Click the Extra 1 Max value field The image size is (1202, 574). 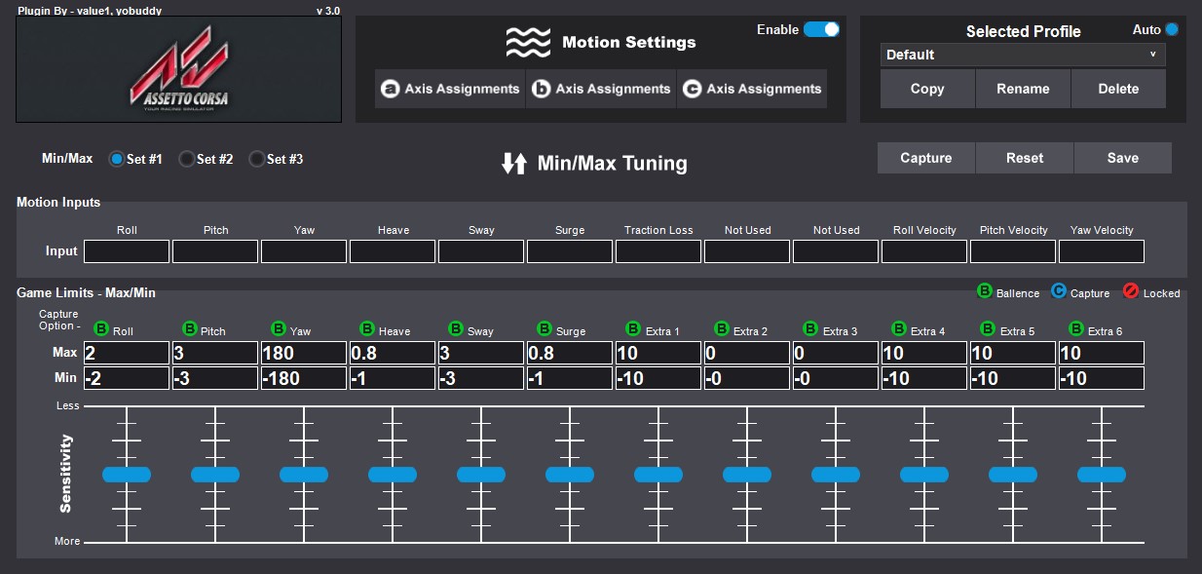coord(658,353)
